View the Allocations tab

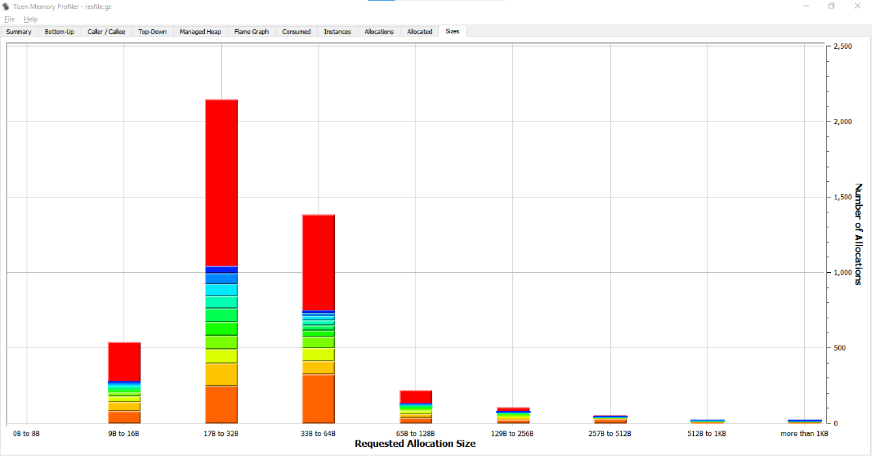(378, 31)
